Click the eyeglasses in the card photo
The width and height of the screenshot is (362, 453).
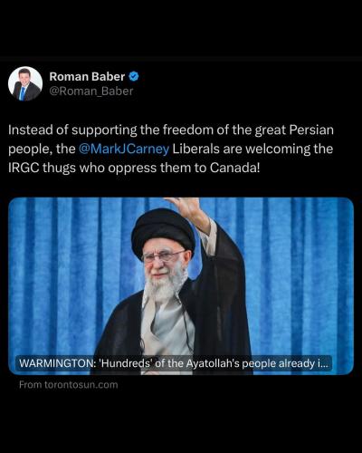tap(162, 256)
